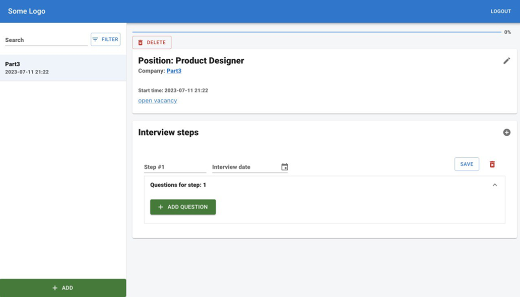The width and height of the screenshot is (520, 297).
Task: Click the trash icon inside the DELETE button
Action: [141, 42]
